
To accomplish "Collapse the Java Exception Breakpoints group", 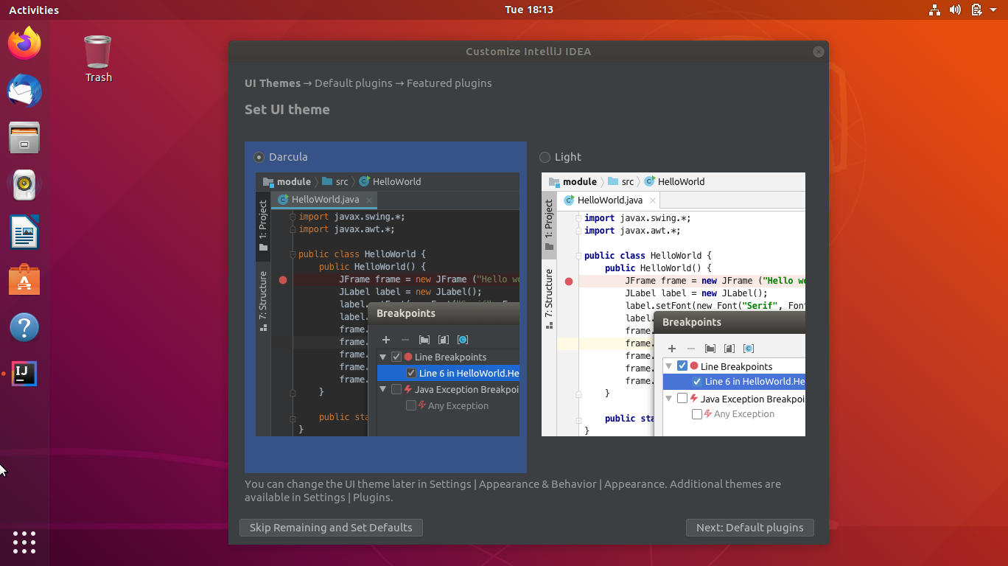I will [382, 389].
